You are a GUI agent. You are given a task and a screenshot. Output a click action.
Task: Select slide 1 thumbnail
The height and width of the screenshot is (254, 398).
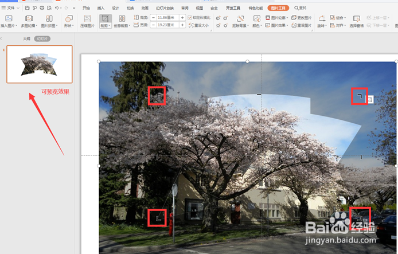coord(40,64)
